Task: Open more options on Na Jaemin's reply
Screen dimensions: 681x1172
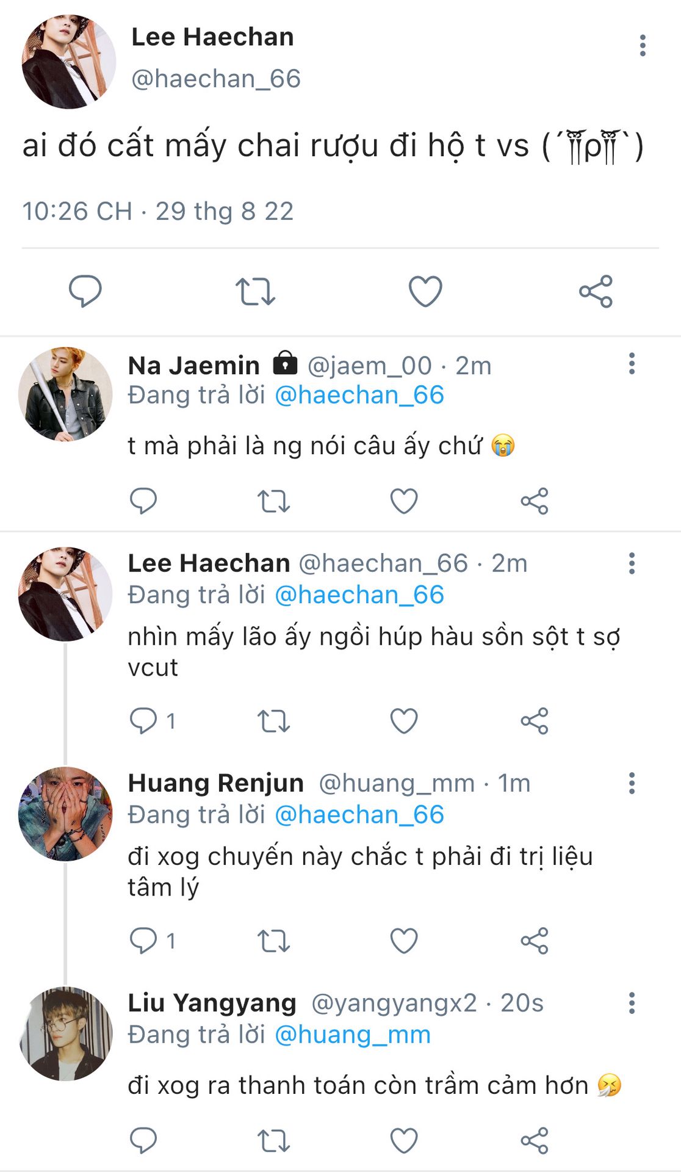Action: [632, 364]
